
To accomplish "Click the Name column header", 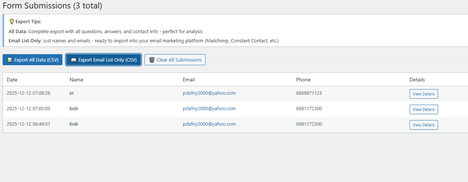I will click(x=76, y=80).
